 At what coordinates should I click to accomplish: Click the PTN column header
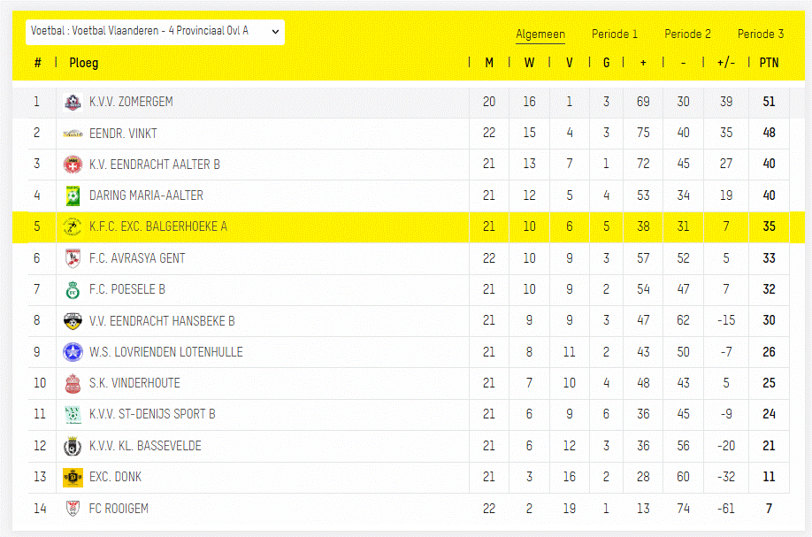click(769, 63)
